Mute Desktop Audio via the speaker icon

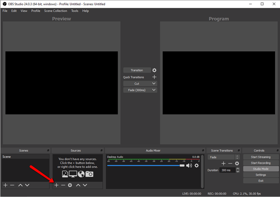point(189,166)
